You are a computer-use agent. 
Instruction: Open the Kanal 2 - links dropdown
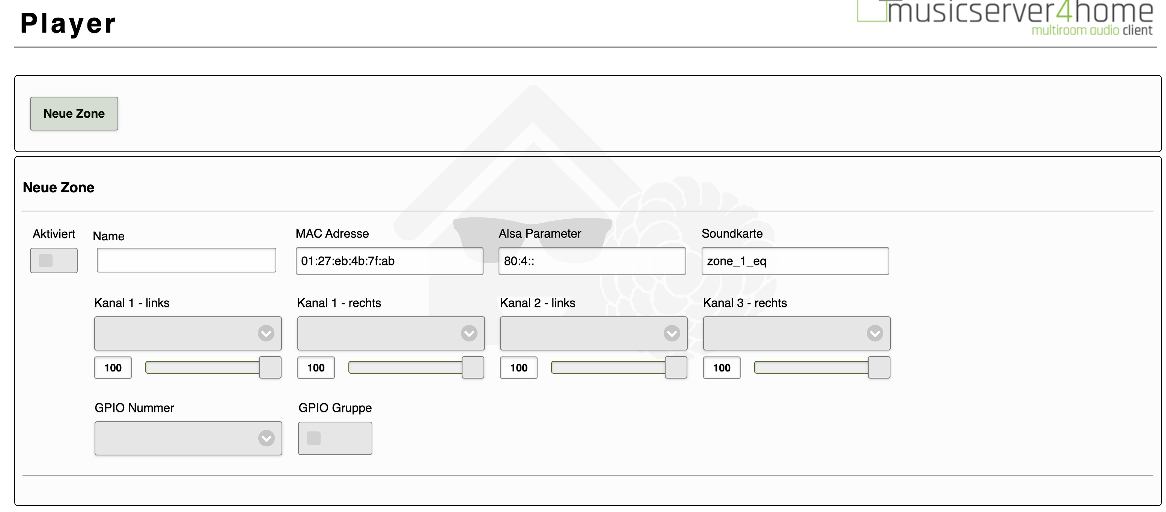tap(593, 333)
